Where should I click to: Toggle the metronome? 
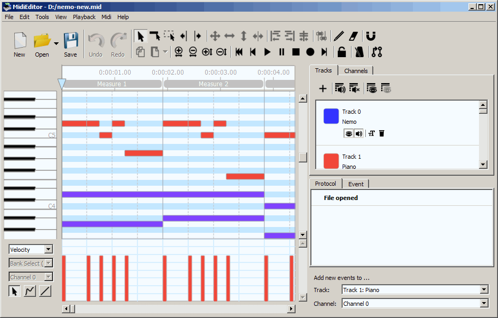click(x=359, y=52)
